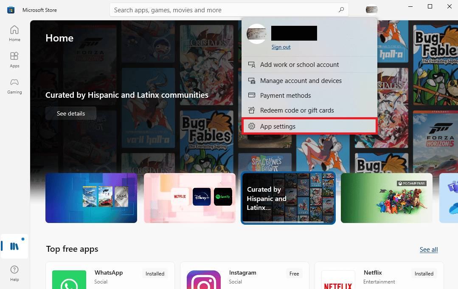Open App settings

tap(309, 127)
